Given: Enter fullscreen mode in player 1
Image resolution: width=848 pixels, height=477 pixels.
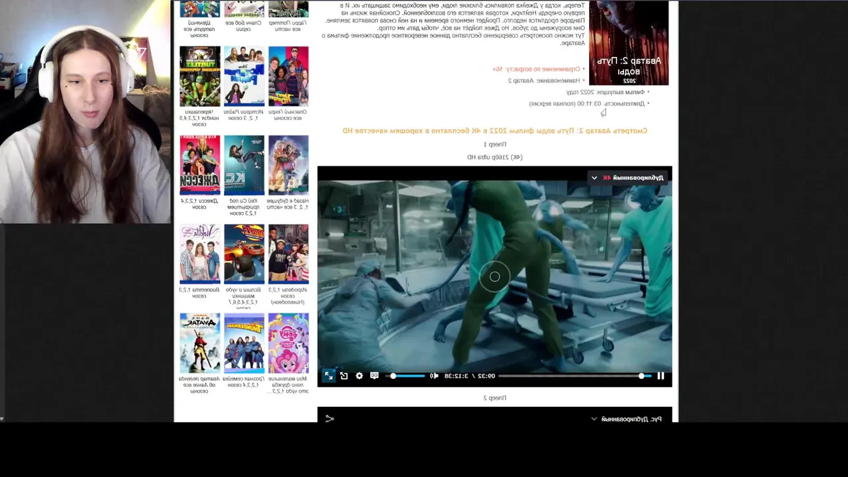Looking at the screenshot, I should pyautogui.click(x=329, y=376).
